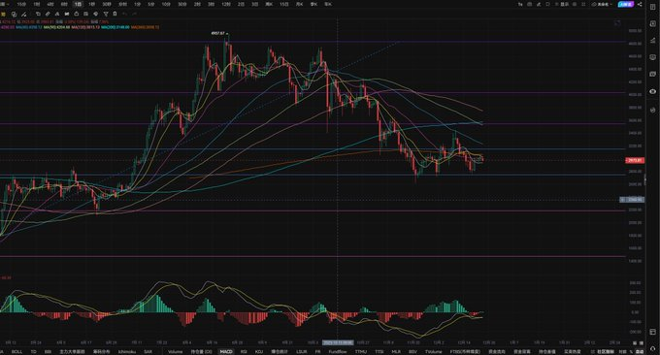Image resolution: width=660 pixels, height=355 pixels.
Task: Click the yellow icon starting the drawing toolbar
Action: (3, 14)
